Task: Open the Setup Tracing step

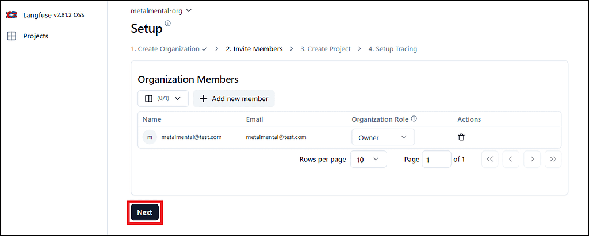Action: pyautogui.click(x=392, y=49)
